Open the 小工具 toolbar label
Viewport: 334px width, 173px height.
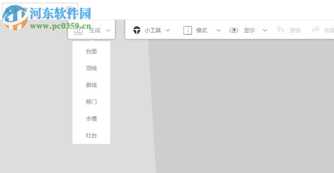153,30
